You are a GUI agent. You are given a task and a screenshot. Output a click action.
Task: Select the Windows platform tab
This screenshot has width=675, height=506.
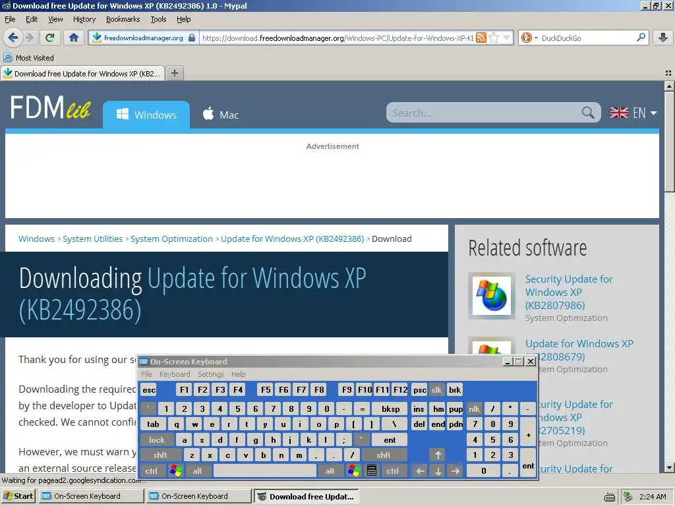[146, 115]
